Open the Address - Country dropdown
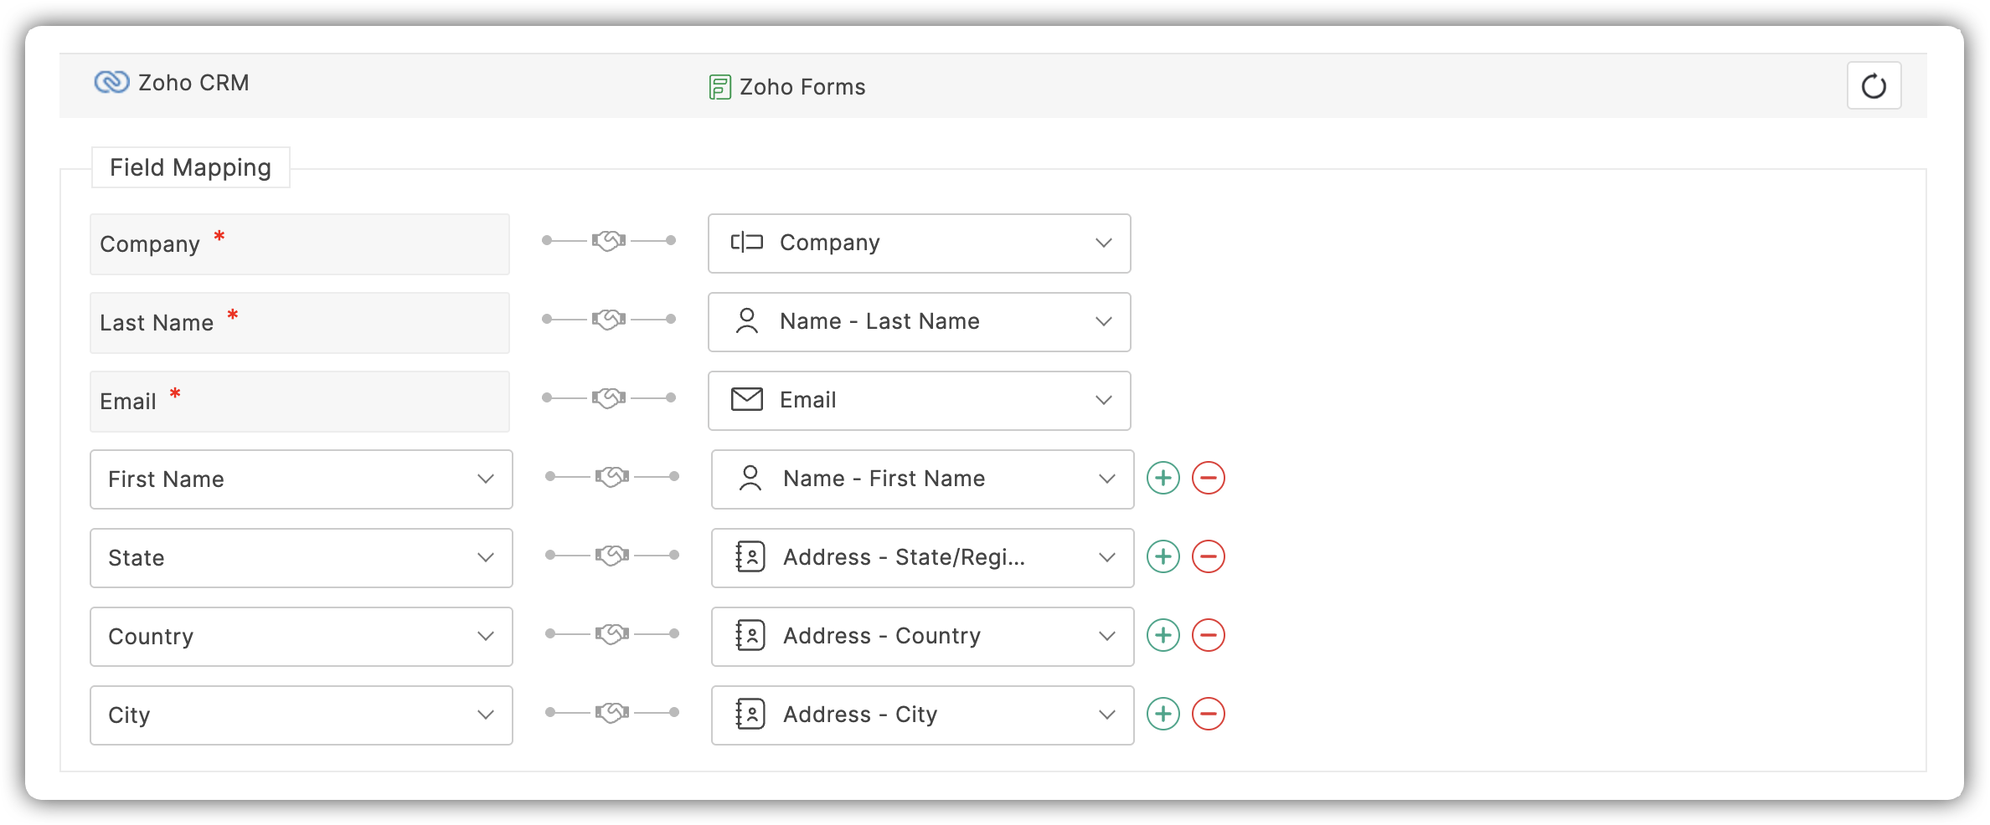The height and width of the screenshot is (825, 1990). coord(922,637)
